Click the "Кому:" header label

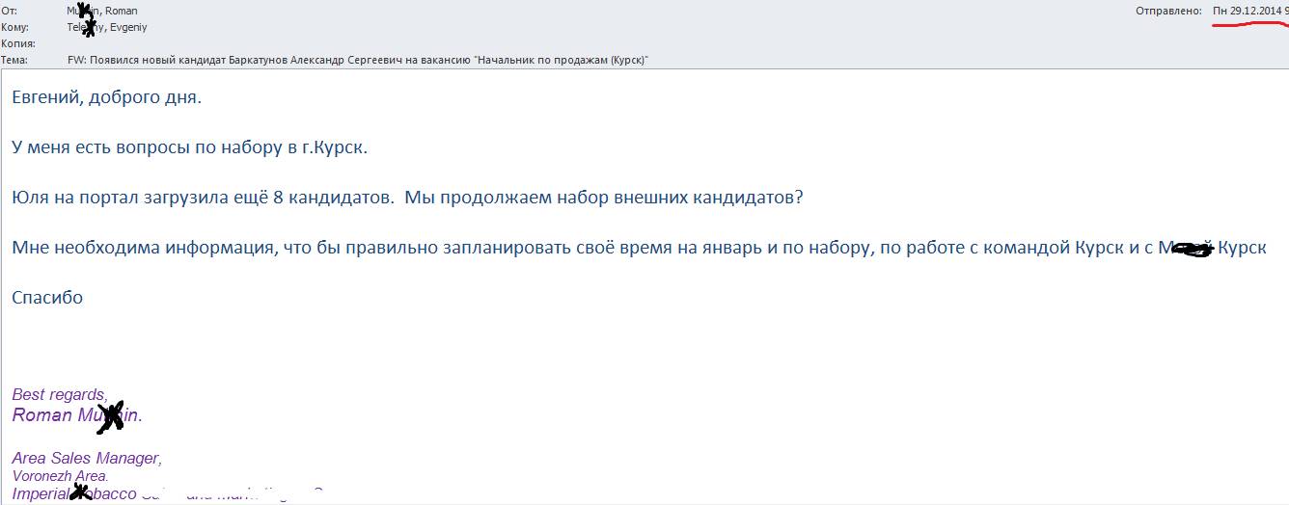tap(14, 28)
